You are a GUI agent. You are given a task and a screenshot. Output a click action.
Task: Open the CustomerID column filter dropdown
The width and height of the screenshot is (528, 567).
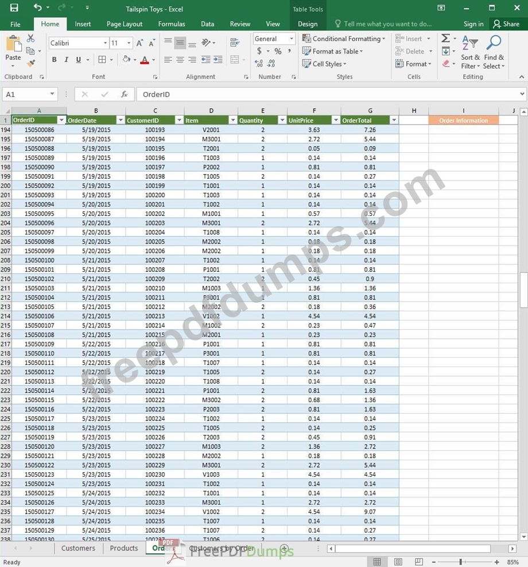click(x=179, y=120)
